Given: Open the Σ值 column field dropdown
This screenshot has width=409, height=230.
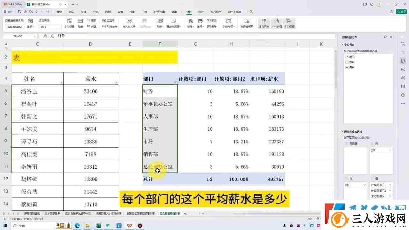Looking at the screenshot, I should pyautogui.click(x=390, y=150).
